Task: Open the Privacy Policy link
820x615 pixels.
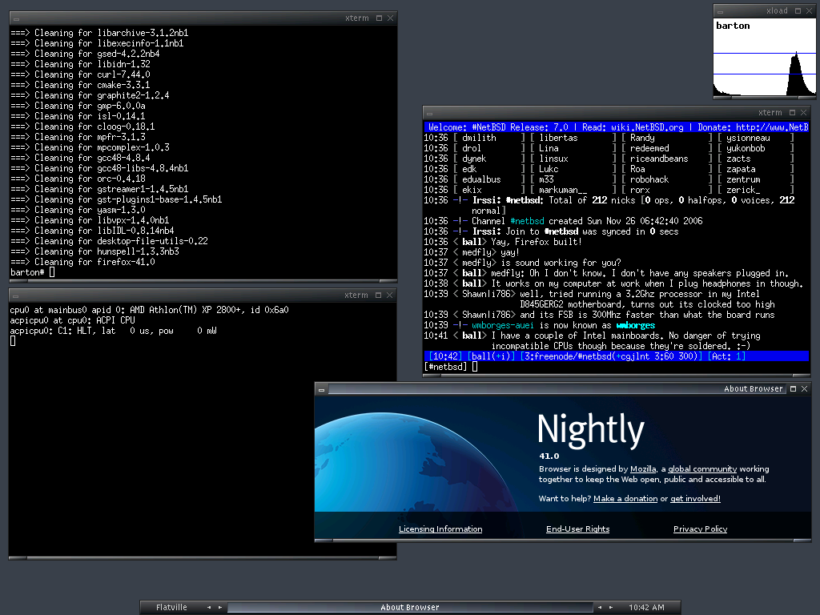Action: tap(700, 529)
